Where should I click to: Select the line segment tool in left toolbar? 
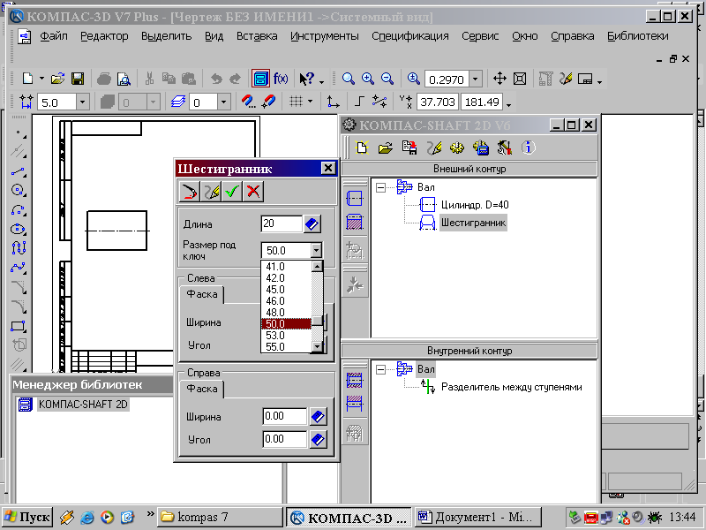pyautogui.click(x=18, y=171)
